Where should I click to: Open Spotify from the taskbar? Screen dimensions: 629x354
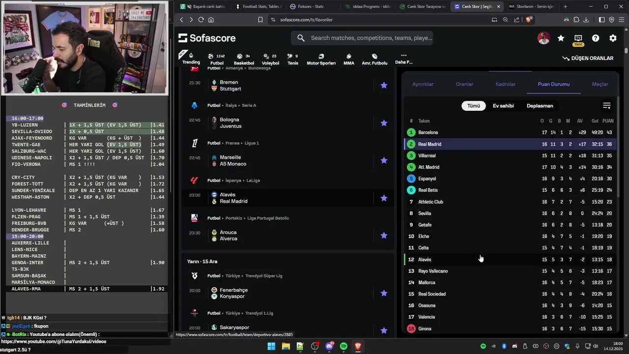click(x=343, y=346)
